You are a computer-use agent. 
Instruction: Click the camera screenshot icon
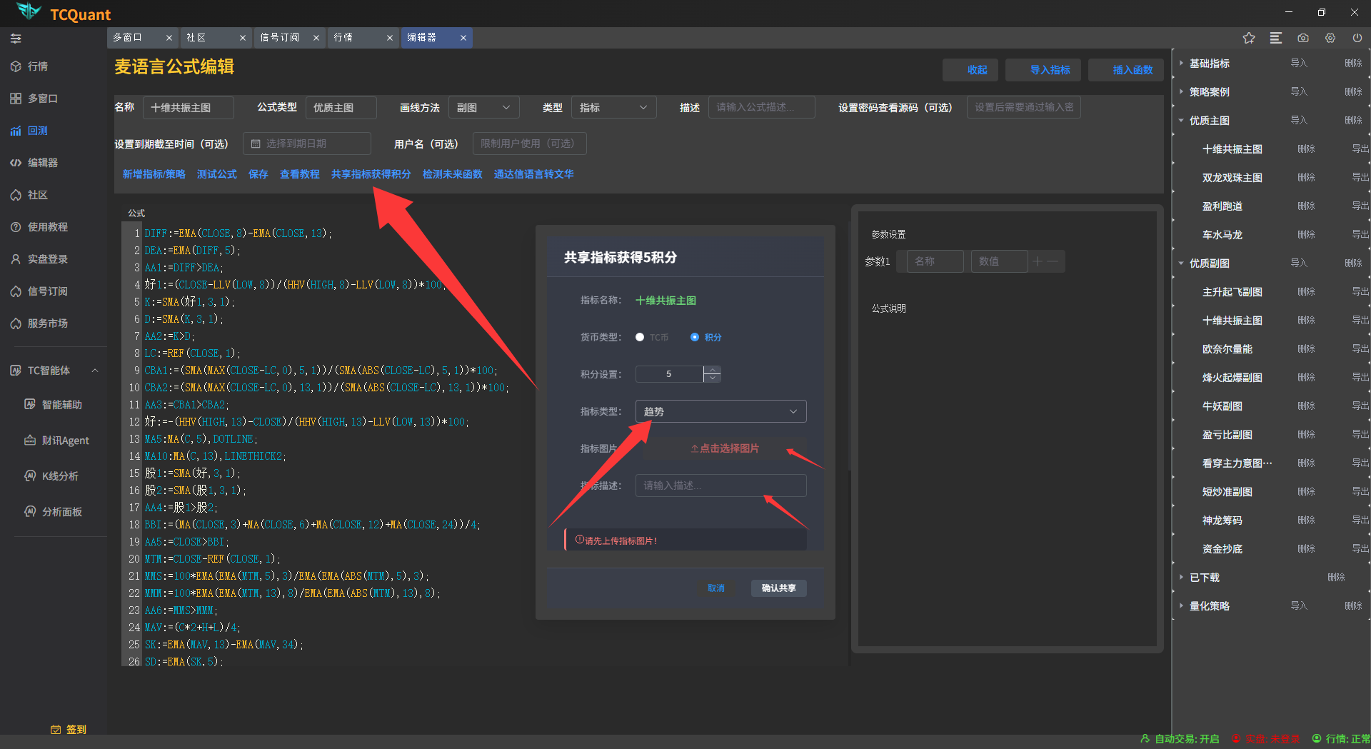pyautogui.click(x=1303, y=38)
